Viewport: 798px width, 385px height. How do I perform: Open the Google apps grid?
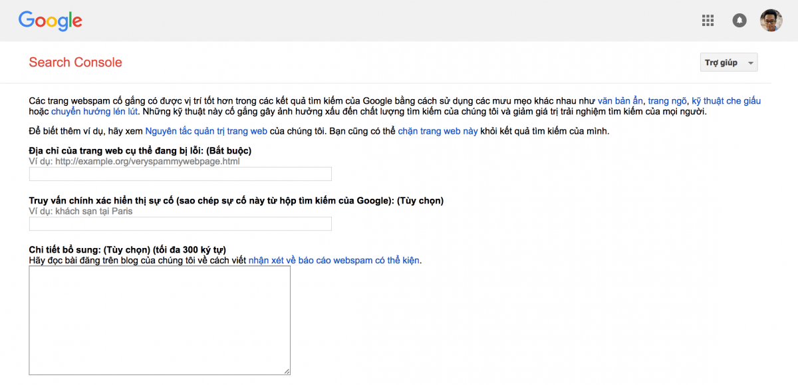tap(708, 21)
